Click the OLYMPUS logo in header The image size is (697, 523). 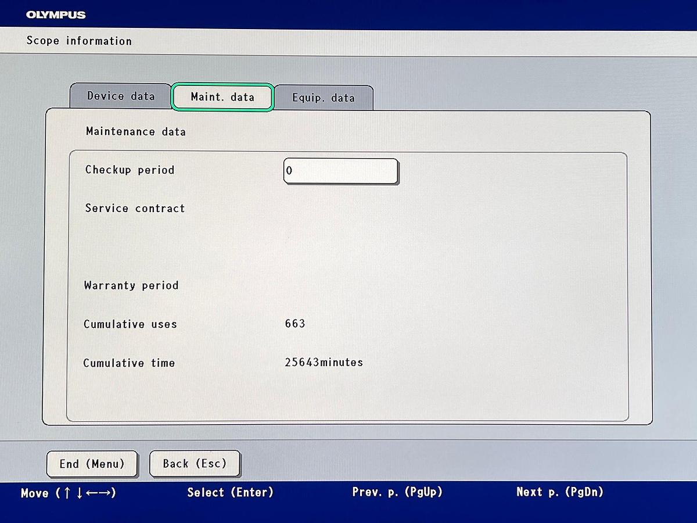point(56,15)
